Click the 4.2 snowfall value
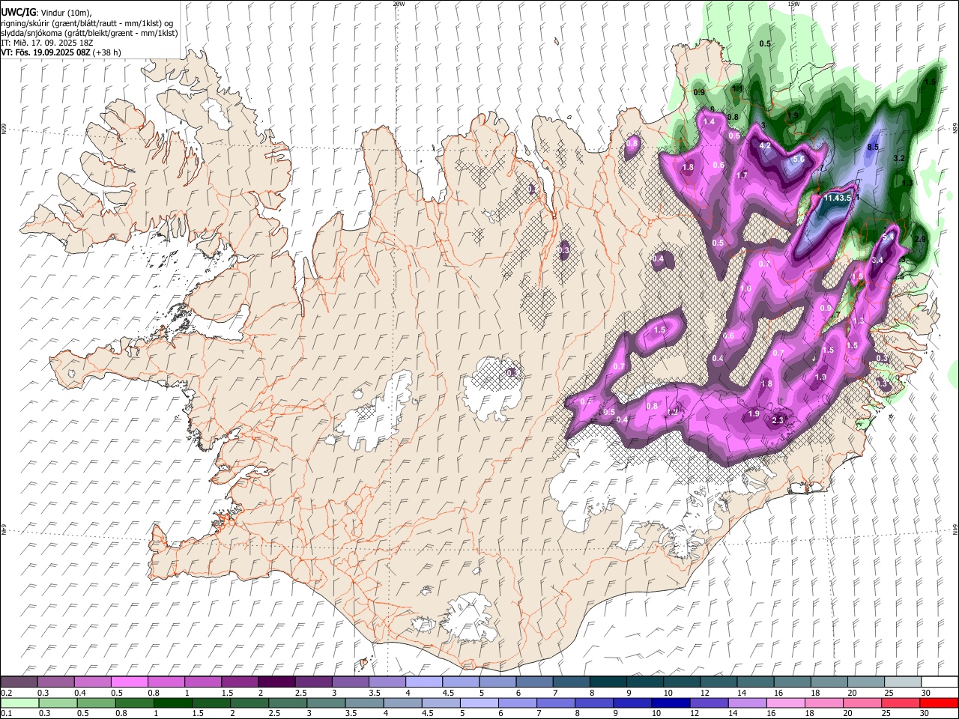959x719 pixels. tap(765, 146)
